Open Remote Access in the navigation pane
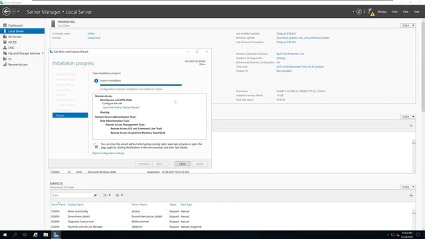 (18, 64)
